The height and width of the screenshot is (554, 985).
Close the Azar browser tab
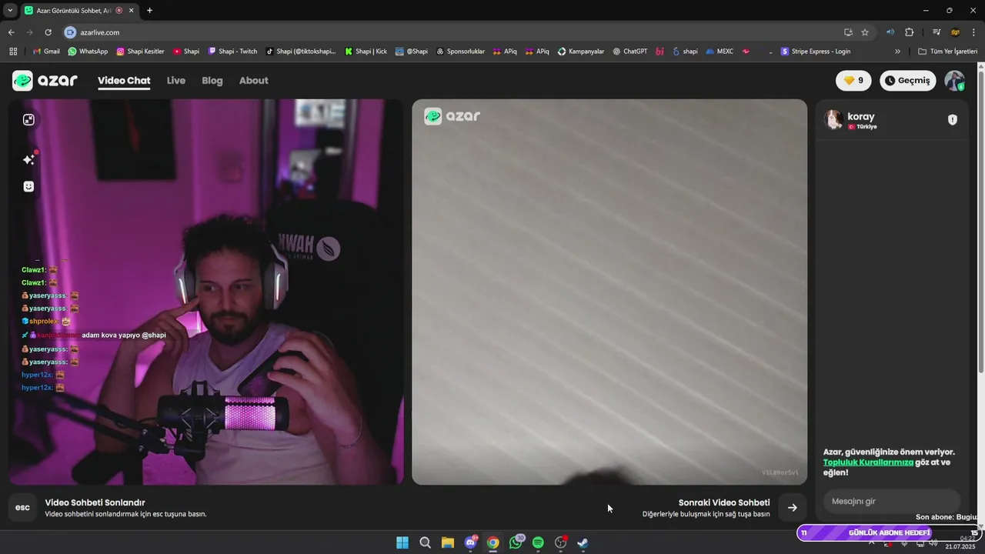[x=132, y=10]
